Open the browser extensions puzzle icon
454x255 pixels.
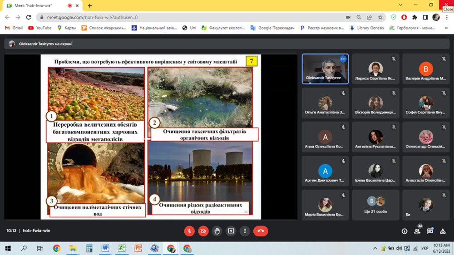pos(415,17)
